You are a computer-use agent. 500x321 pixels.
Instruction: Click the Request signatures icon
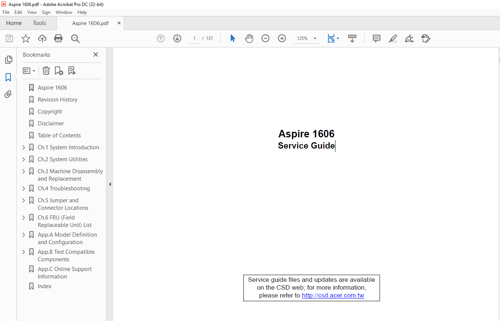(426, 38)
